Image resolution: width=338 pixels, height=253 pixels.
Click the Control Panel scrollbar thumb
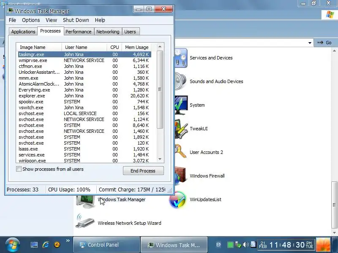(x=334, y=205)
